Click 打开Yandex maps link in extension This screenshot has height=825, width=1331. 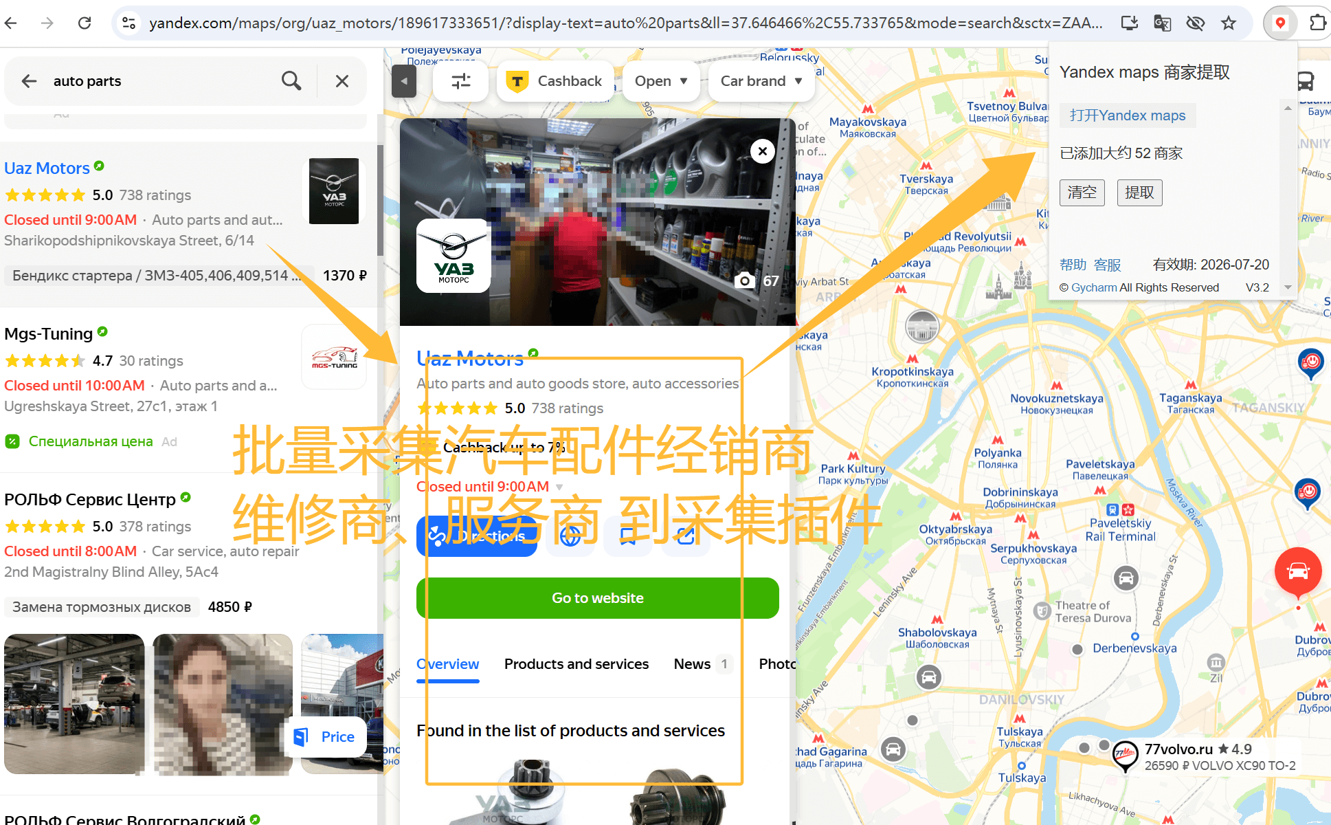tap(1128, 115)
